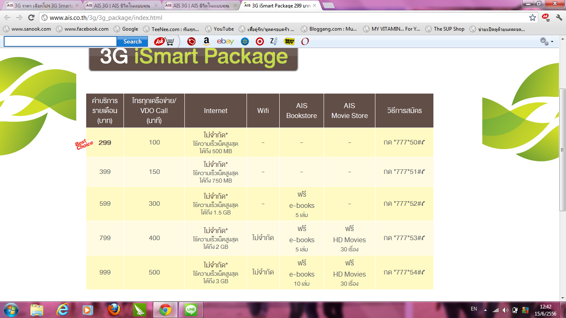Click the 999 package price cell
The height and width of the screenshot is (318, 566).
[105, 272]
